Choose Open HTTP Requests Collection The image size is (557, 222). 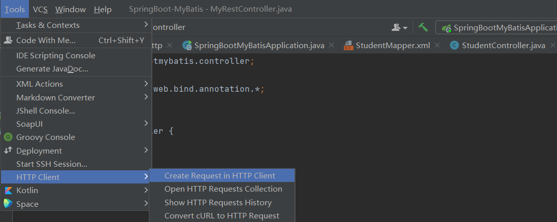coord(222,189)
